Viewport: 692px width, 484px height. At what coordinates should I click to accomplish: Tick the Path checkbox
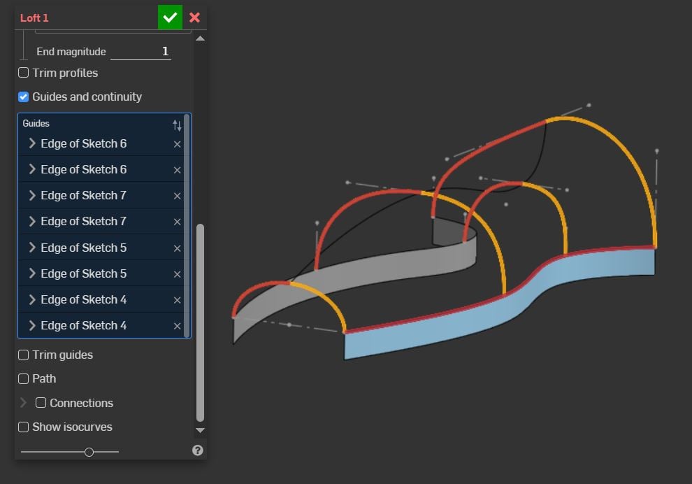[23, 379]
